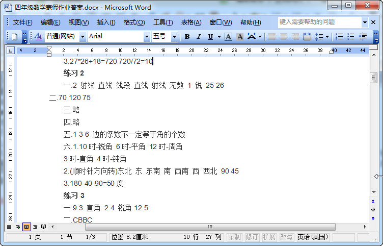Open the 格式(O) menu
This screenshot has height=246, width=383.
pyautogui.click(x=134, y=22)
